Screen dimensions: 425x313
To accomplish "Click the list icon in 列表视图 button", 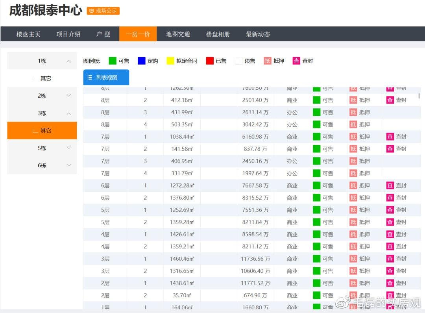I will tap(90, 78).
